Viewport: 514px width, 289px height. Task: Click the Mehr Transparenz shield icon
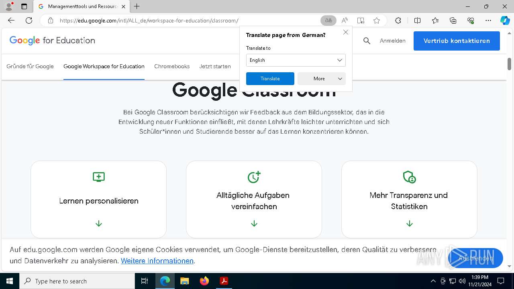click(409, 177)
